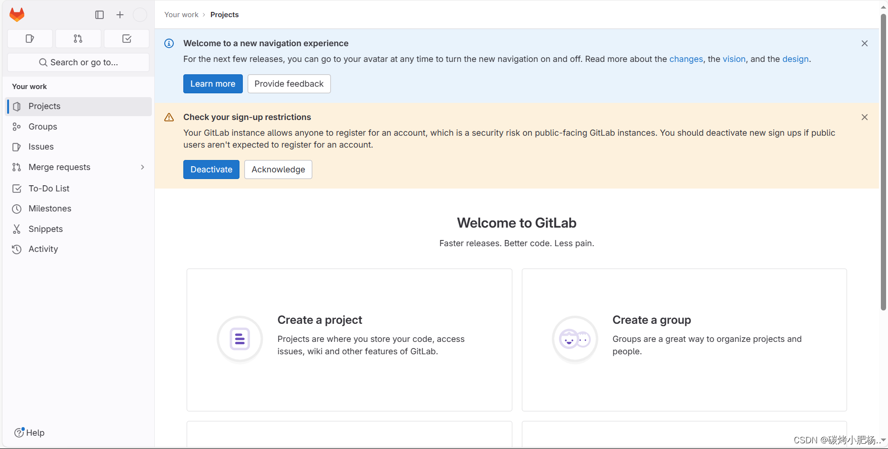Open the design link
The width and height of the screenshot is (888, 449).
(796, 59)
